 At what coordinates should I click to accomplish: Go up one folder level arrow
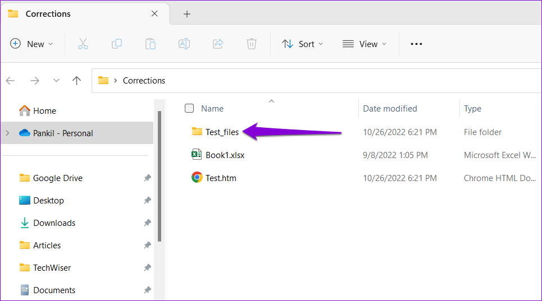[x=77, y=81]
